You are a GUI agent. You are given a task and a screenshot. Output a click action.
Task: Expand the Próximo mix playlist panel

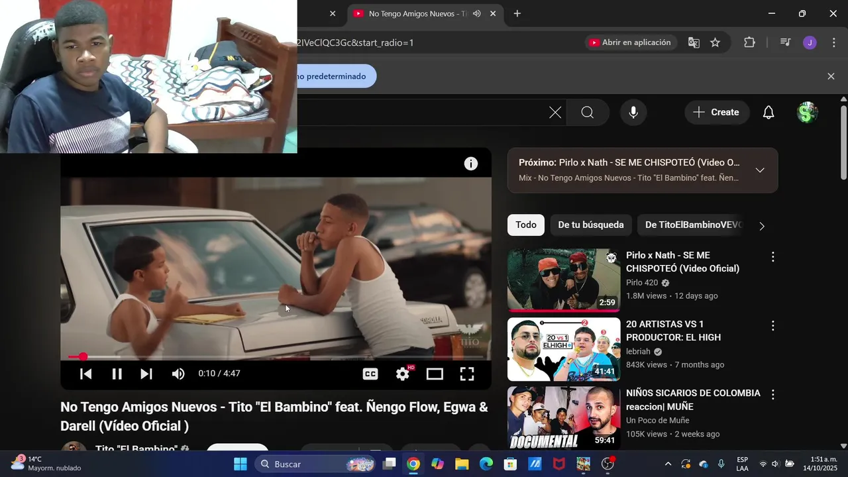tap(760, 170)
